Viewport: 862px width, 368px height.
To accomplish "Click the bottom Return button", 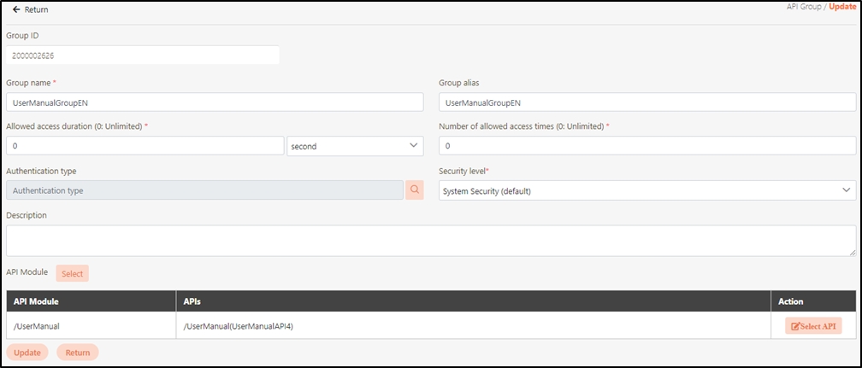I will click(78, 352).
